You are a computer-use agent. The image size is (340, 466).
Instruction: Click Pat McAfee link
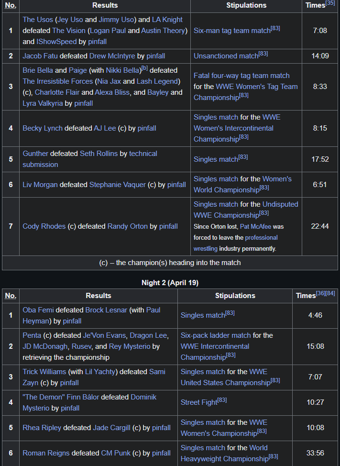click(x=255, y=227)
